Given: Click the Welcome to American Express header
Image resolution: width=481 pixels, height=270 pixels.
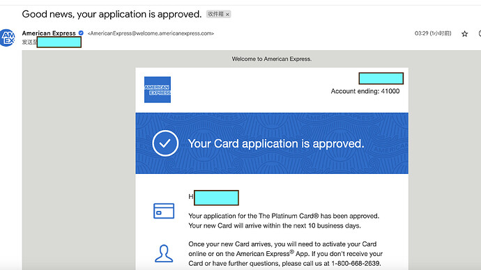Looking at the screenshot, I should click(271, 58).
